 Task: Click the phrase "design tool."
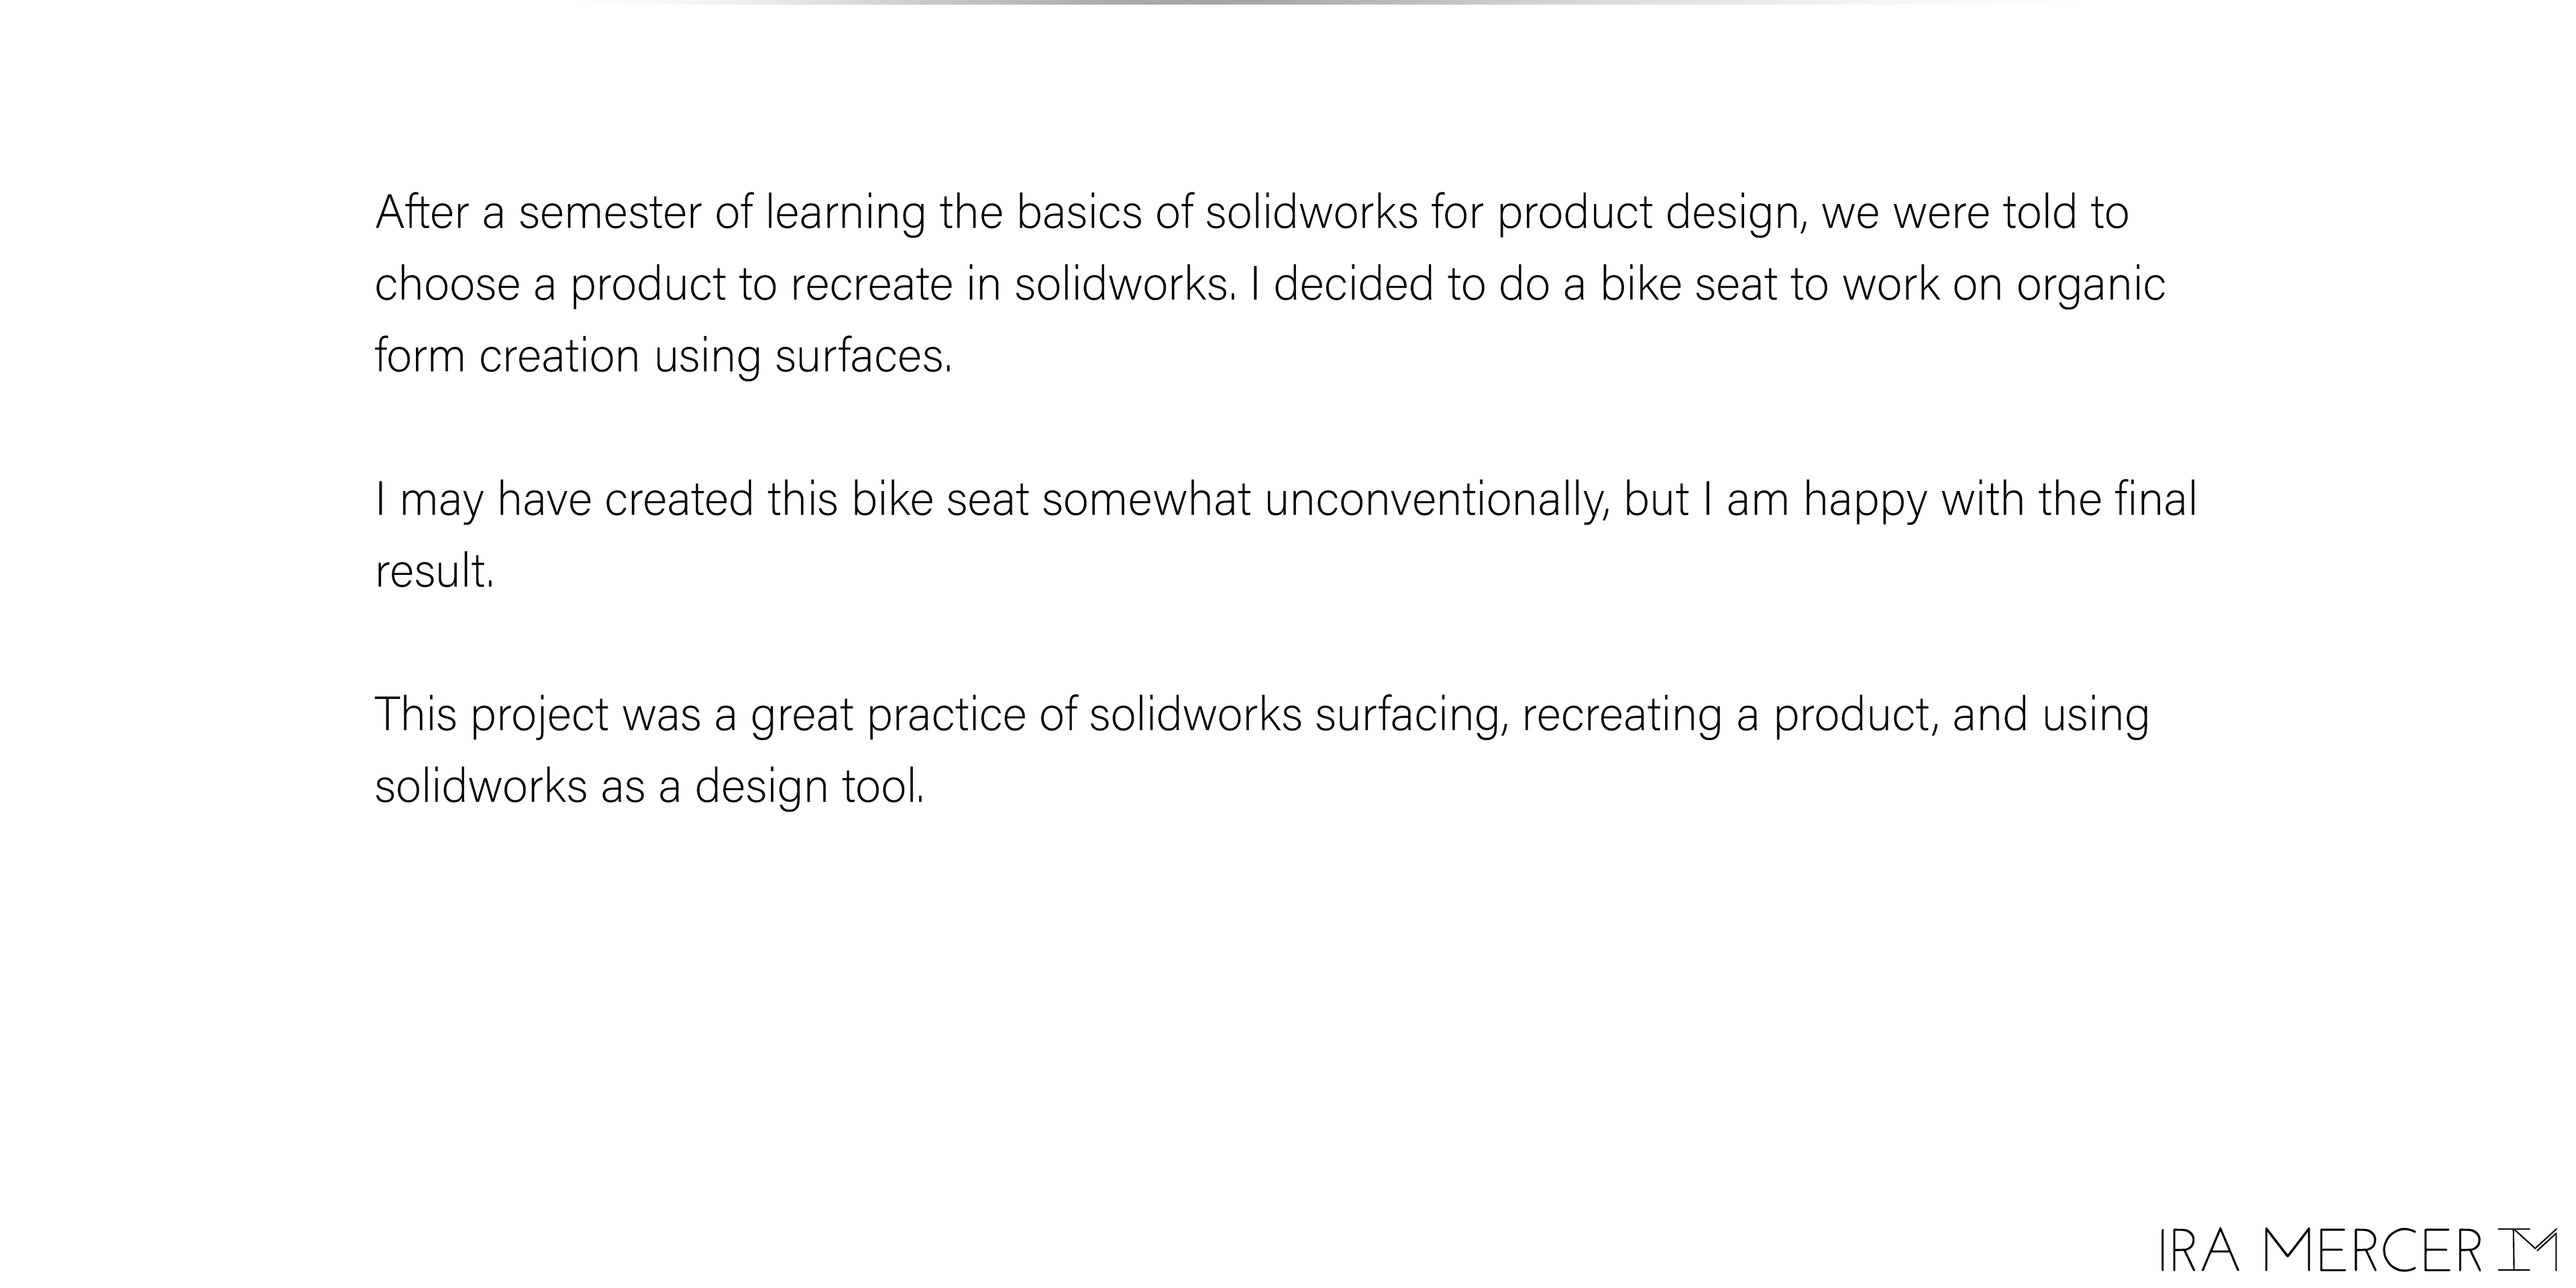[x=809, y=786]
